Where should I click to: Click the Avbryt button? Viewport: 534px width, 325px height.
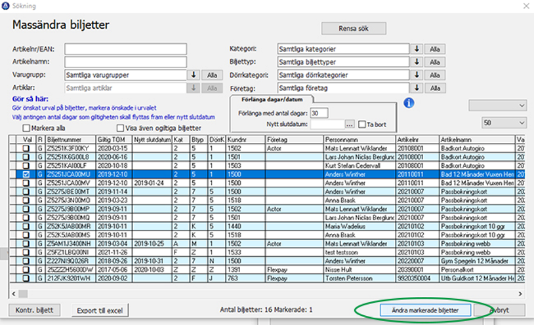coord(500,310)
